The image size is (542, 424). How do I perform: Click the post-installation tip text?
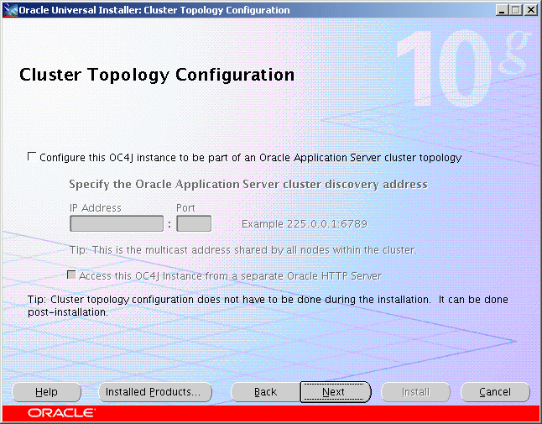coord(268,306)
